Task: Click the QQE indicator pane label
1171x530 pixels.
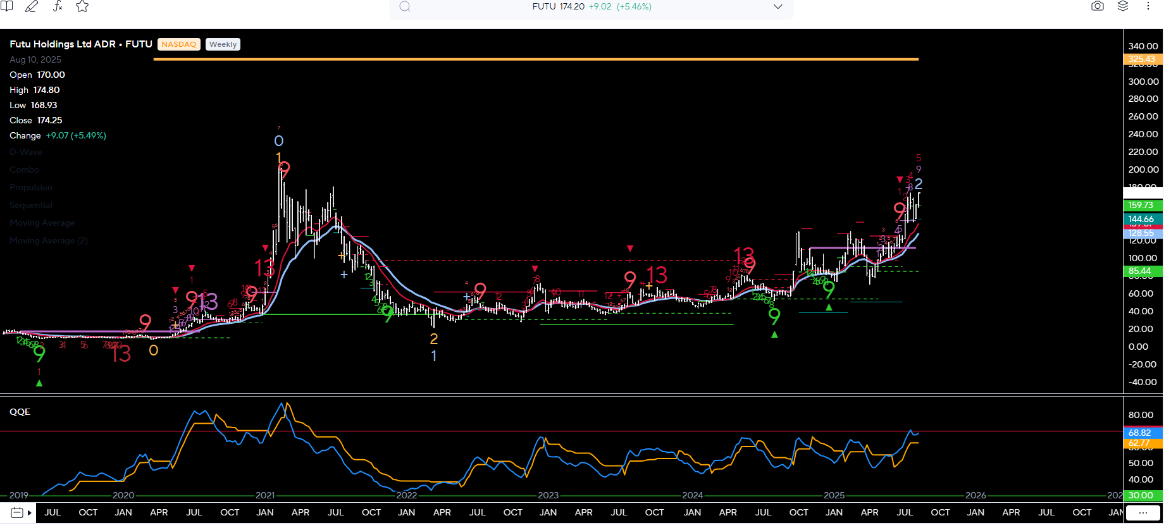Action: (20, 412)
